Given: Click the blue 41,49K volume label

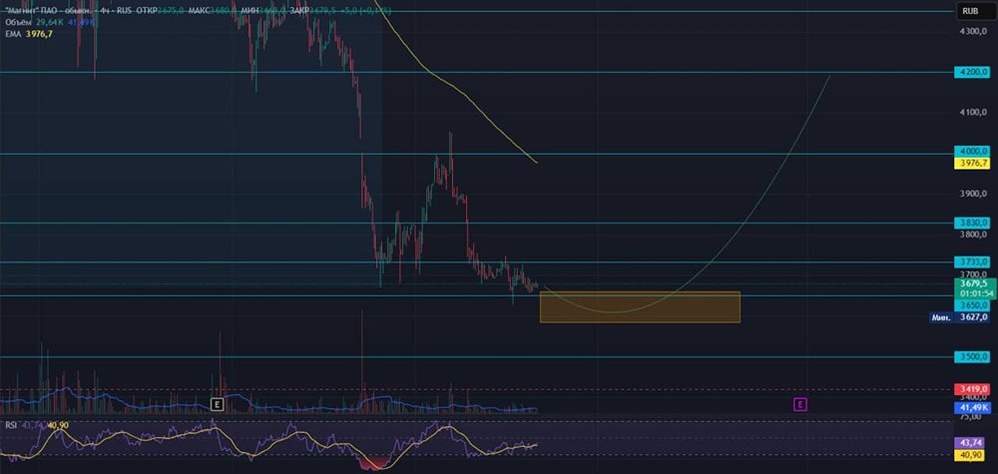Looking at the screenshot, I should coord(972,407).
